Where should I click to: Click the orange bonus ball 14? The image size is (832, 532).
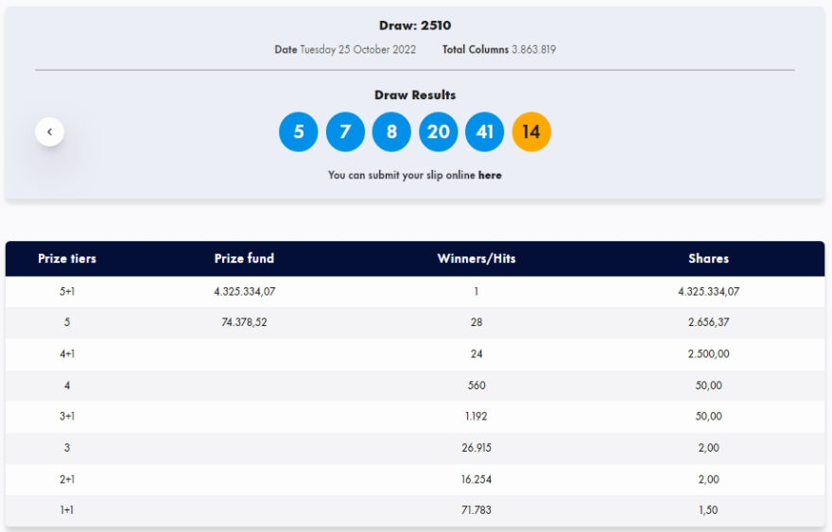coord(531,132)
